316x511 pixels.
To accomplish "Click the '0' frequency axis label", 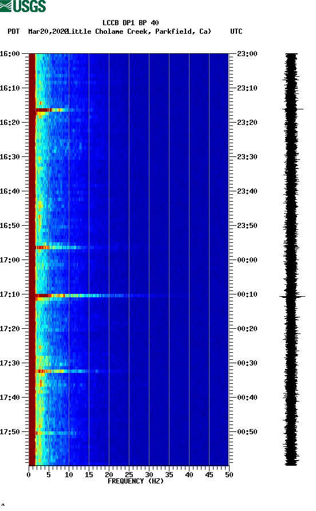I will click(x=29, y=475).
